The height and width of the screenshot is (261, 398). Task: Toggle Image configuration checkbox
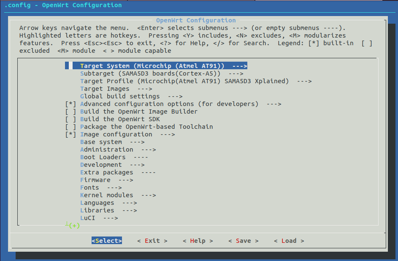70,135
